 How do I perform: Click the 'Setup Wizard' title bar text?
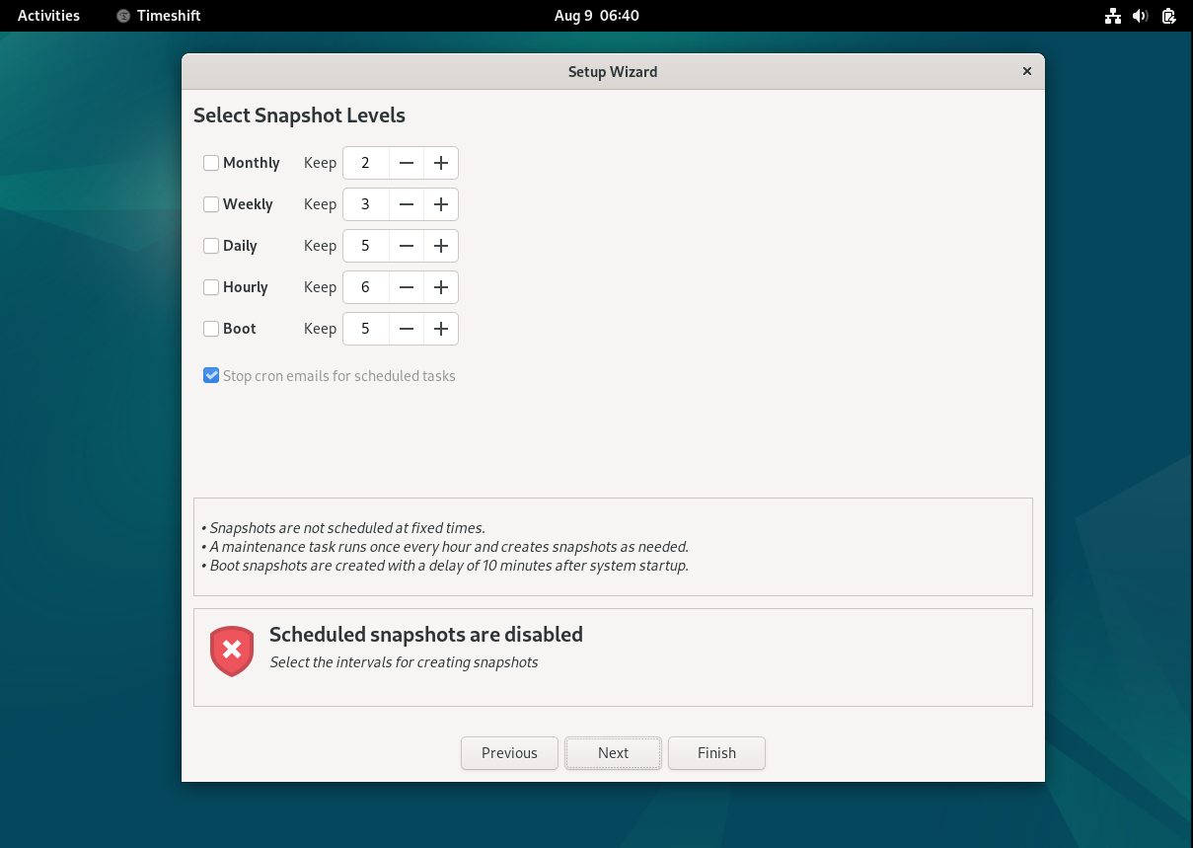[613, 71]
